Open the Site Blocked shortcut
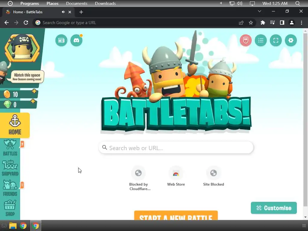 (214, 176)
